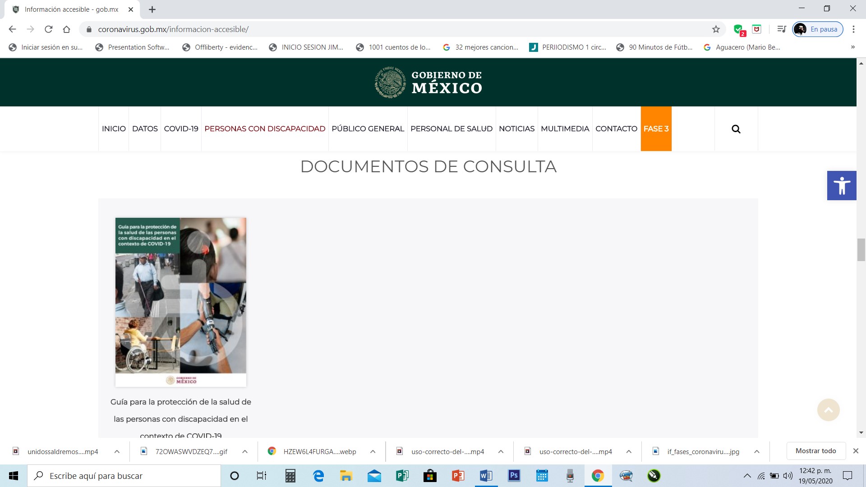
Task: Click the En pausa profile button
Action: point(818,29)
